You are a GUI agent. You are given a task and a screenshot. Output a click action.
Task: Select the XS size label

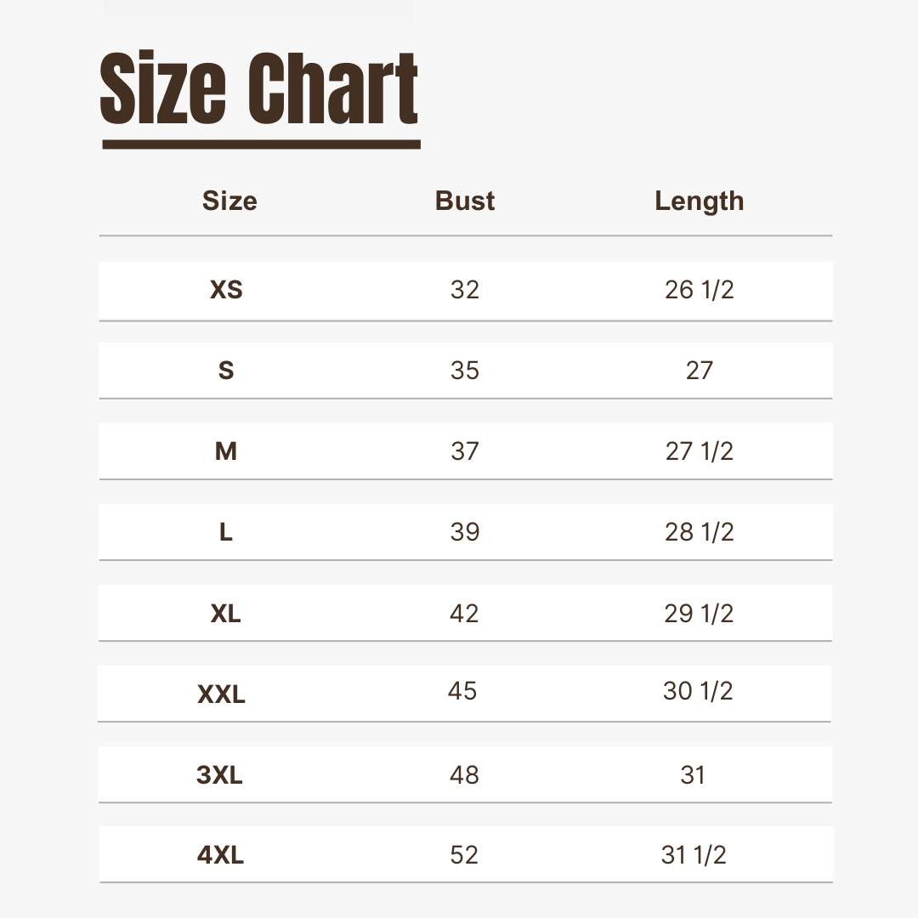coord(226,290)
